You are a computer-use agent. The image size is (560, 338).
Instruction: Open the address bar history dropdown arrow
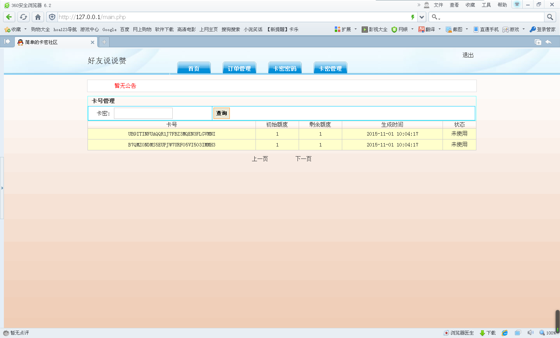click(x=422, y=17)
